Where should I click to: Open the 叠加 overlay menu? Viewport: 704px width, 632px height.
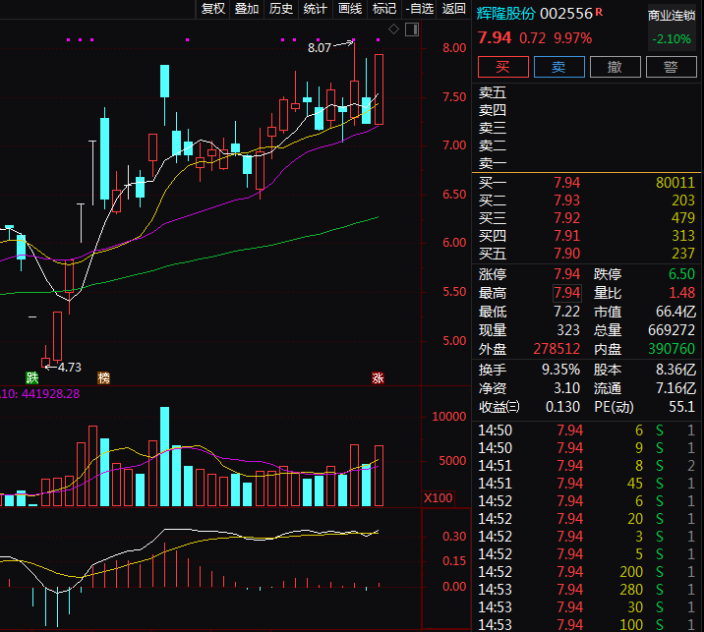247,9
